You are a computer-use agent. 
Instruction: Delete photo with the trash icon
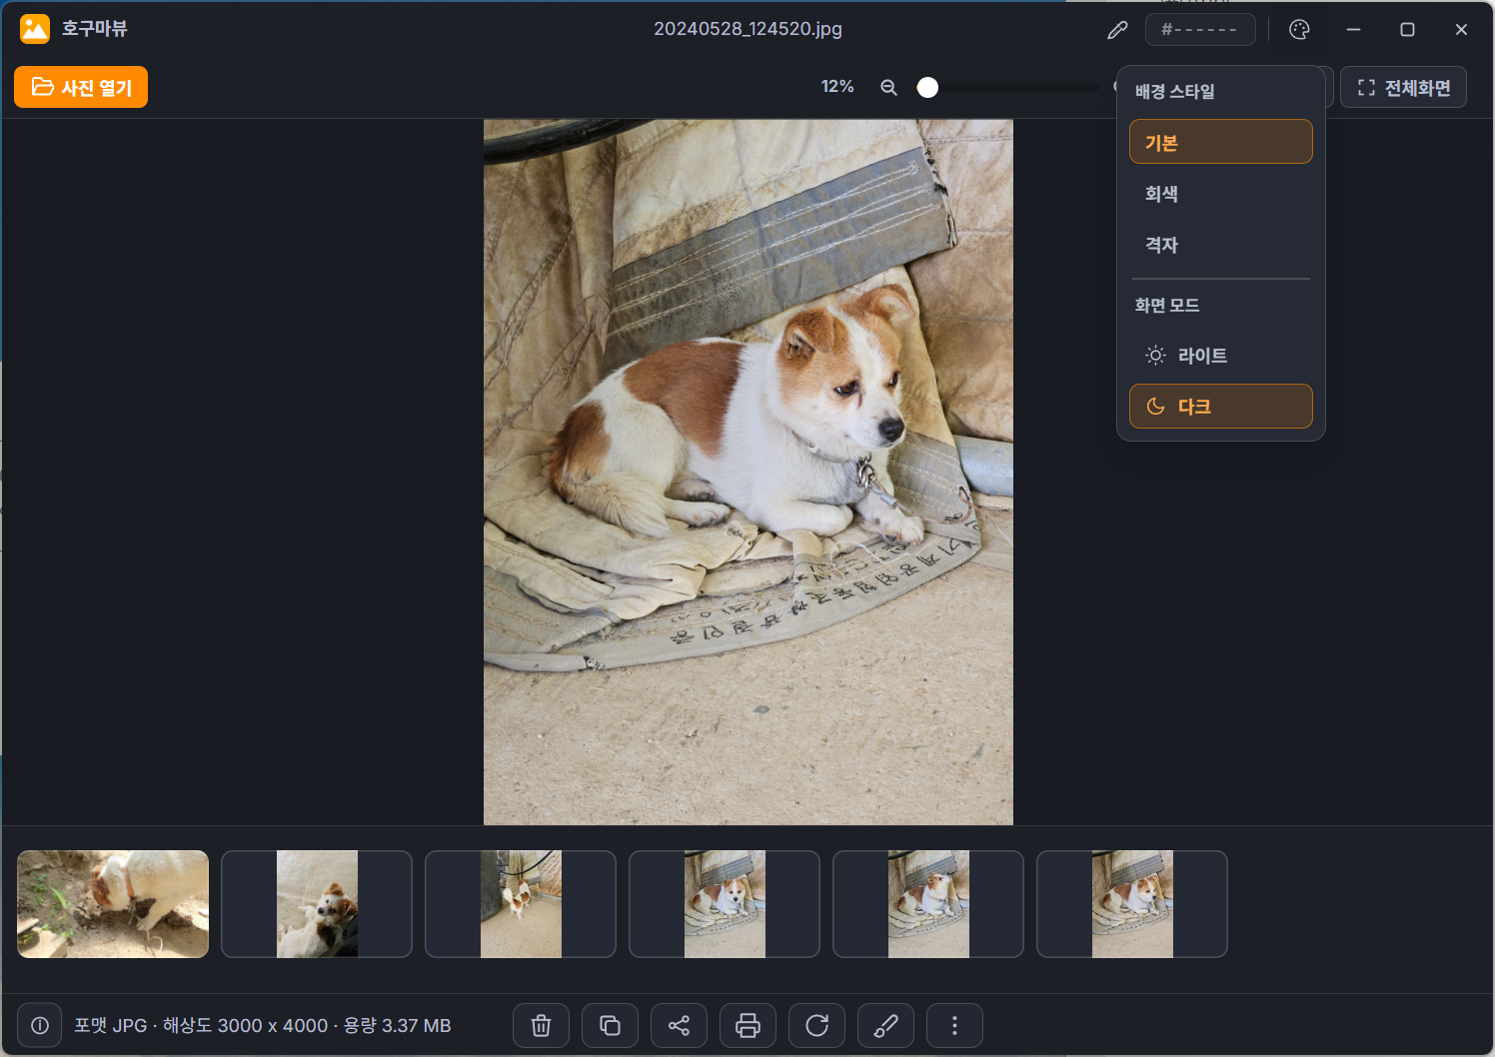point(541,1025)
